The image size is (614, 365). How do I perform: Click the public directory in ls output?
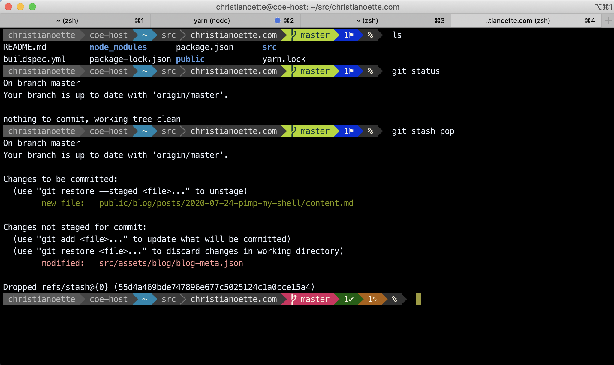coord(190,59)
